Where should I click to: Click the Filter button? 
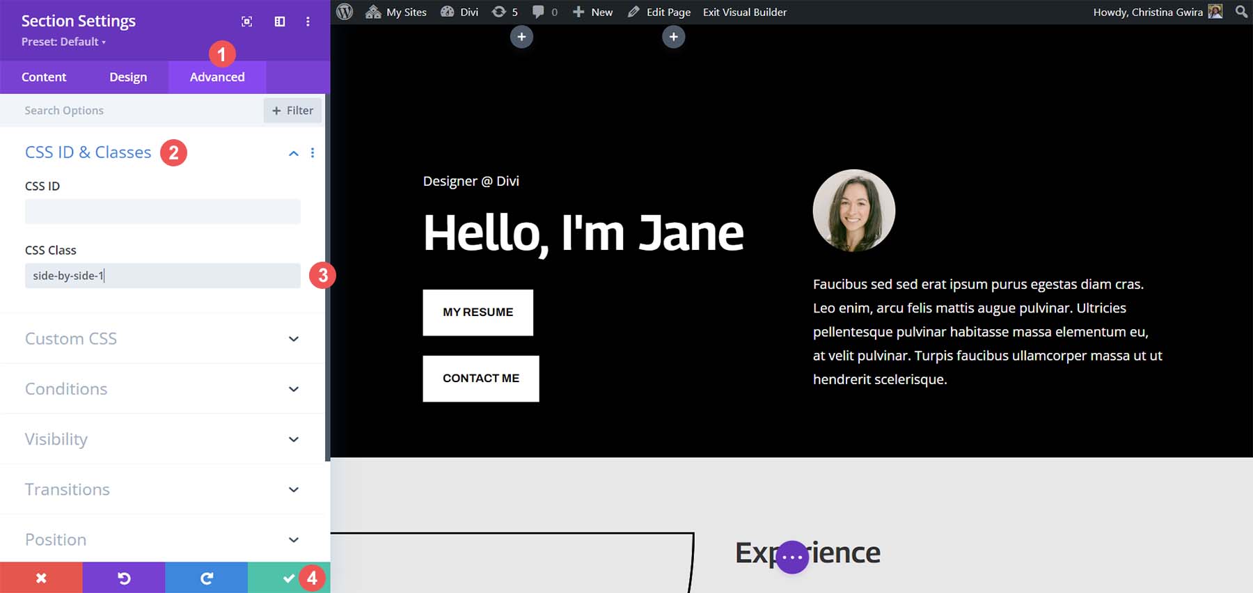[x=292, y=110]
